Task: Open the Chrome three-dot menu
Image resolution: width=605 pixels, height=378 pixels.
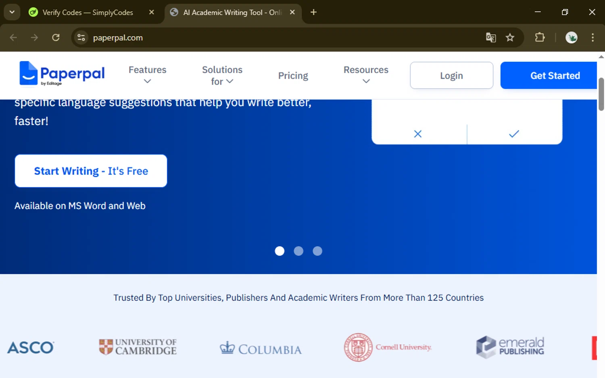Action: tap(592, 38)
